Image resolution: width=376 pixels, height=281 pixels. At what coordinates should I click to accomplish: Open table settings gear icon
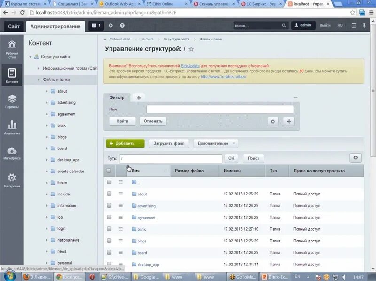tap(355, 158)
